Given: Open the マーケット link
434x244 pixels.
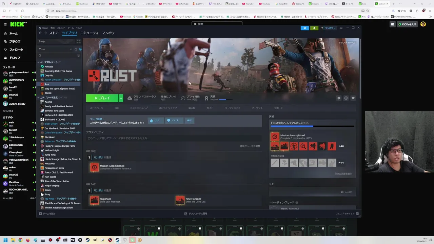Looking at the screenshot, I should coord(257,108).
